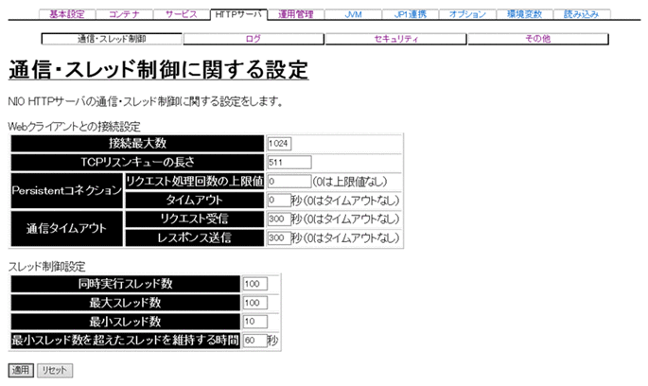Click the 最小スレッド数 input field
The image size is (648, 386).
(255, 322)
